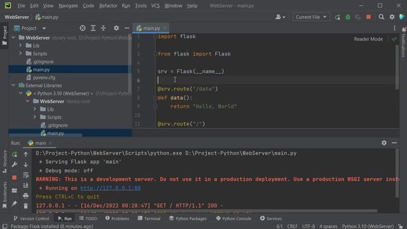Change CRLF line separator in status bar
This screenshot has height=229, width=407.
point(293,226)
